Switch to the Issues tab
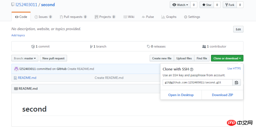The image size is (256, 129). (43, 17)
